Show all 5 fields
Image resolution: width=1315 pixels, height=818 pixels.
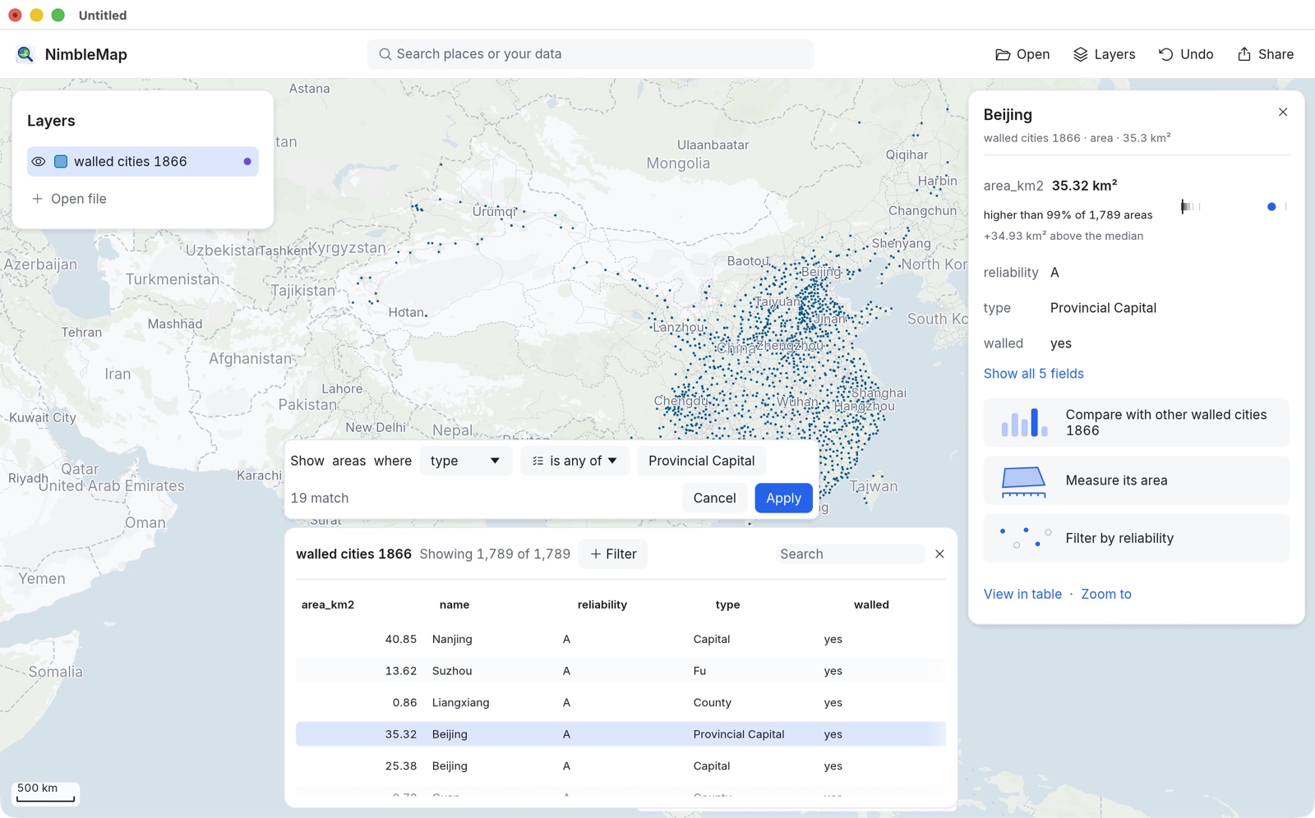(x=1034, y=374)
